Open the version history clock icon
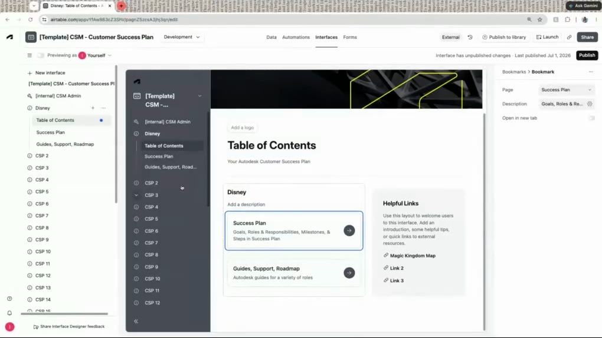The height and width of the screenshot is (338, 602). pos(470,37)
